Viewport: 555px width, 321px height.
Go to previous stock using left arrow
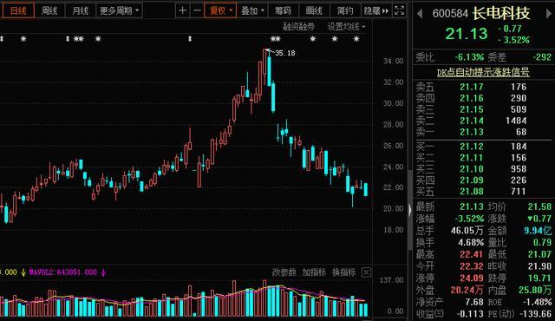tap(420, 14)
